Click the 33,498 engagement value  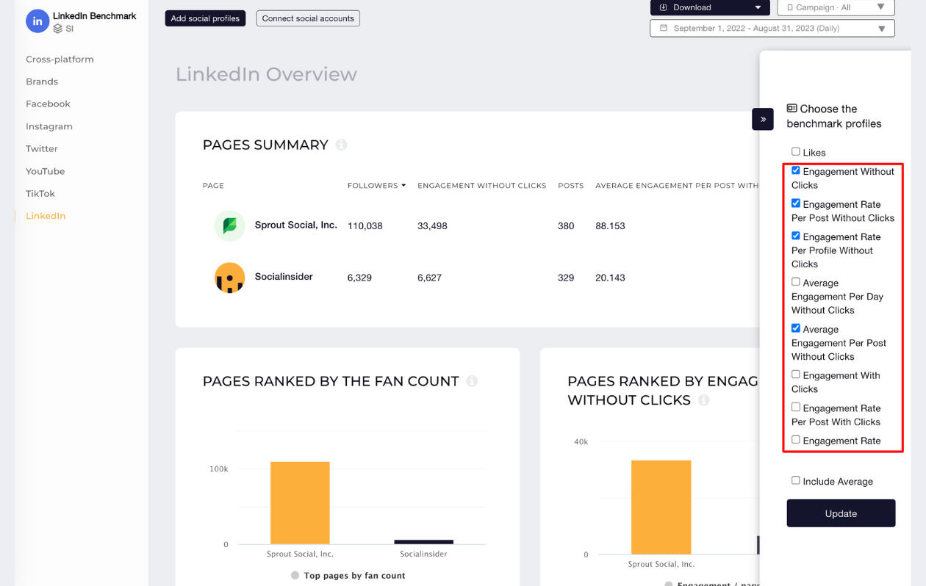(432, 226)
